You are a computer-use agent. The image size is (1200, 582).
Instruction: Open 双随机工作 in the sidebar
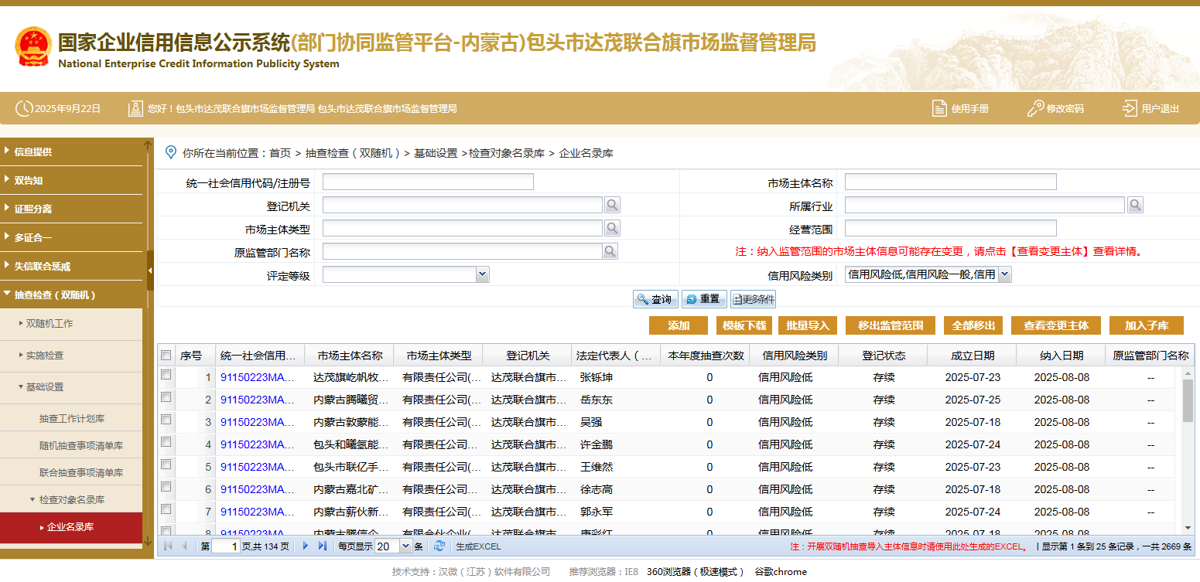click(x=50, y=324)
